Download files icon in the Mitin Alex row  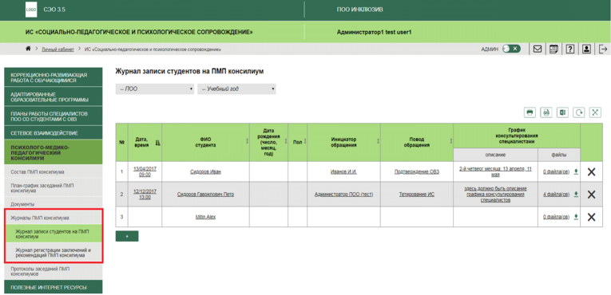coord(576,217)
